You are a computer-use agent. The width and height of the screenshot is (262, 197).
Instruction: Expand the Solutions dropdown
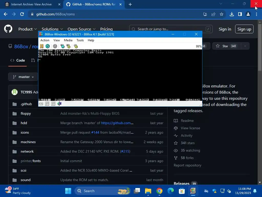tap(52, 29)
